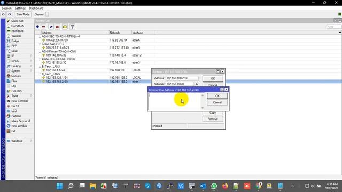The height and width of the screenshot is (192, 342).
Task: Expand the MPLS submenu
Action: pyautogui.click(x=19, y=61)
